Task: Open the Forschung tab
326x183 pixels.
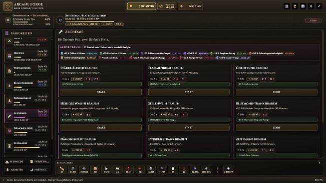Action: (x=40, y=161)
